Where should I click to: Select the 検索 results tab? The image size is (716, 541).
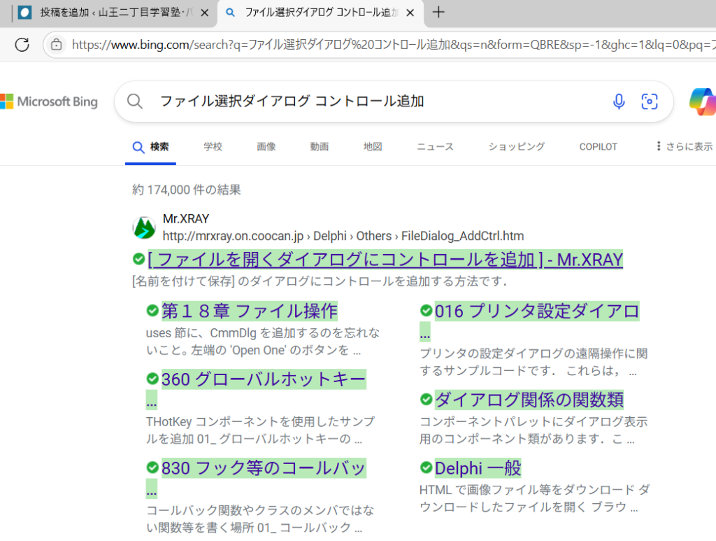[x=151, y=147]
